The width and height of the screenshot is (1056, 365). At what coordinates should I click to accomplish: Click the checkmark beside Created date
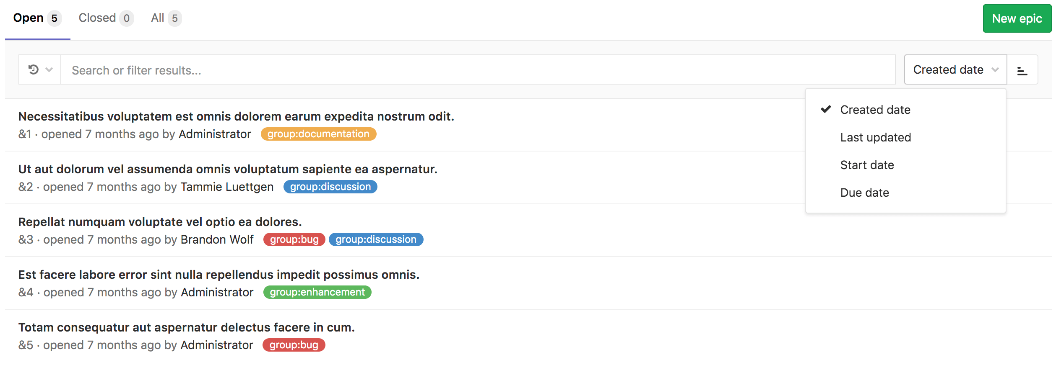point(826,109)
